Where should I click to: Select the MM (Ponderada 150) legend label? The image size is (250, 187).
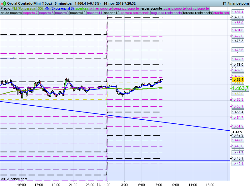pyautogui.click(x=27, y=8)
